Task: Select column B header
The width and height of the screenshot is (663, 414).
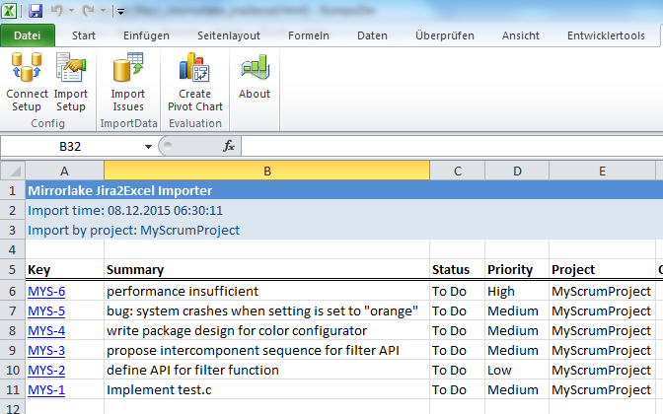Action: (x=266, y=172)
